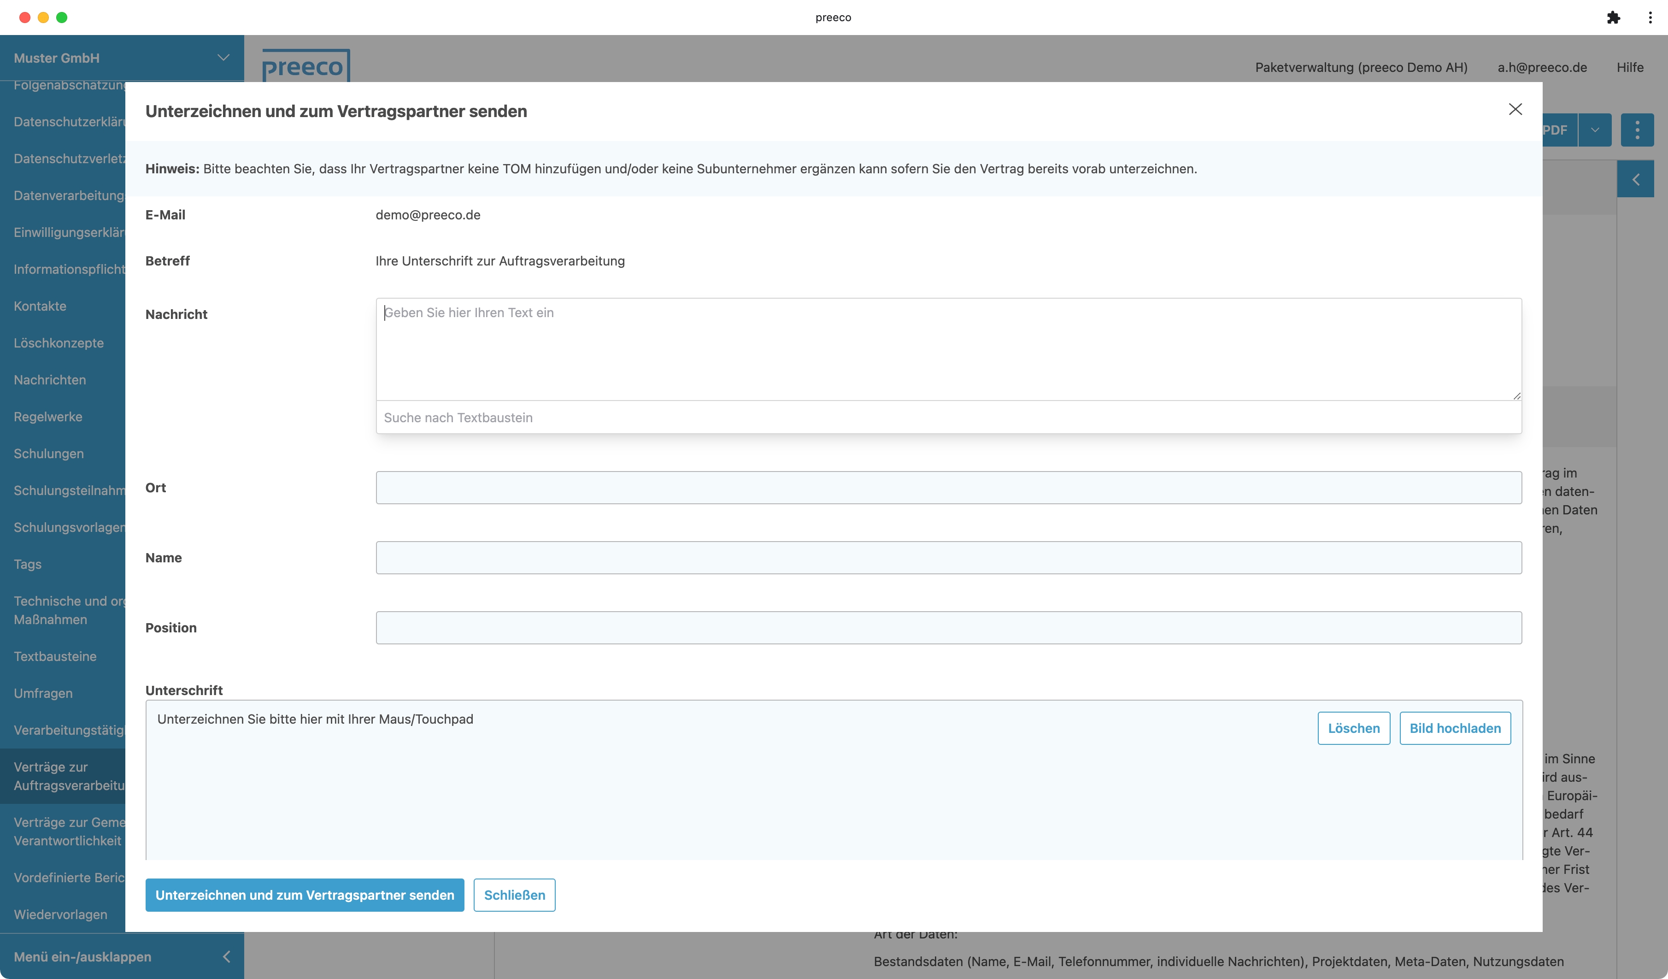This screenshot has height=979, width=1668.
Task: Open the Hilfe link in header
Action: point(1629,67)
